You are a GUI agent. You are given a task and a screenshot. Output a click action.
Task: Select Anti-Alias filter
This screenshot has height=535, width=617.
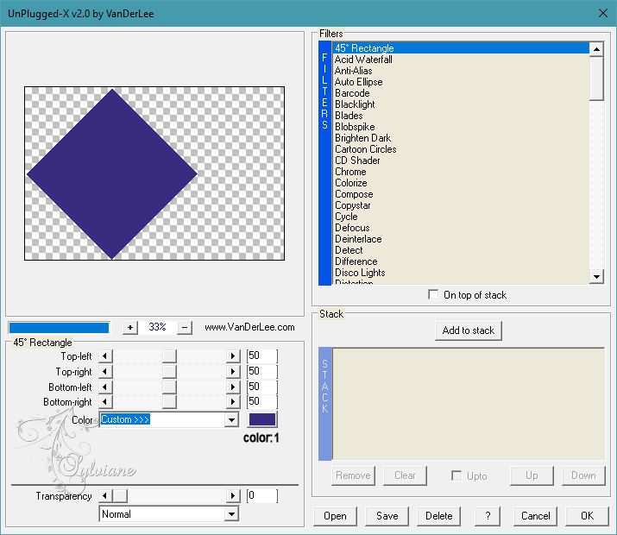click(461, 71)
